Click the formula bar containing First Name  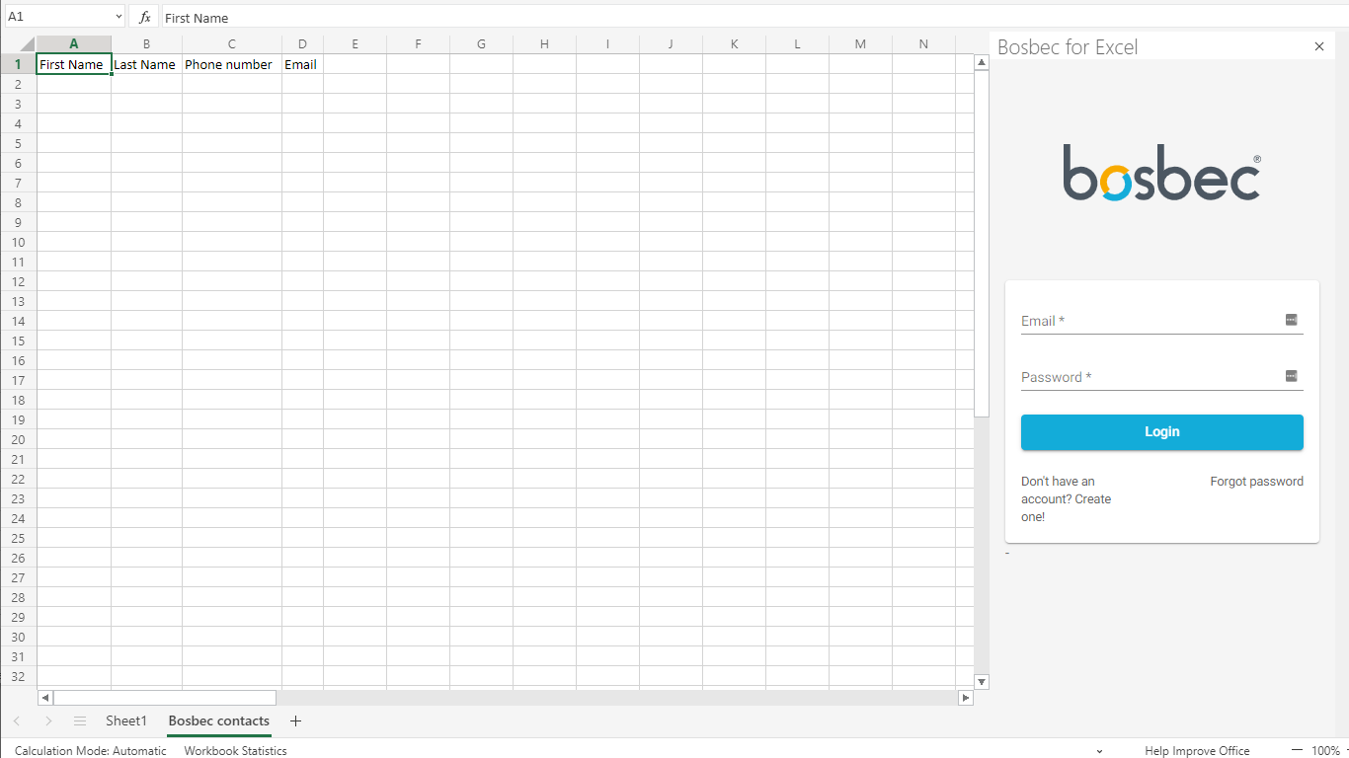pyautogui.click(x=754, y=17)
